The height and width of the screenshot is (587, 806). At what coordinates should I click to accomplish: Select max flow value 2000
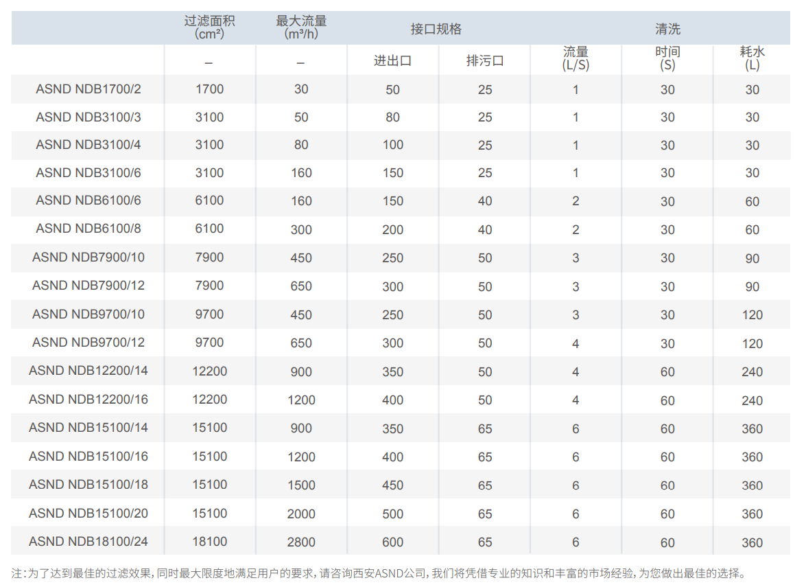[x=301, y=514]
